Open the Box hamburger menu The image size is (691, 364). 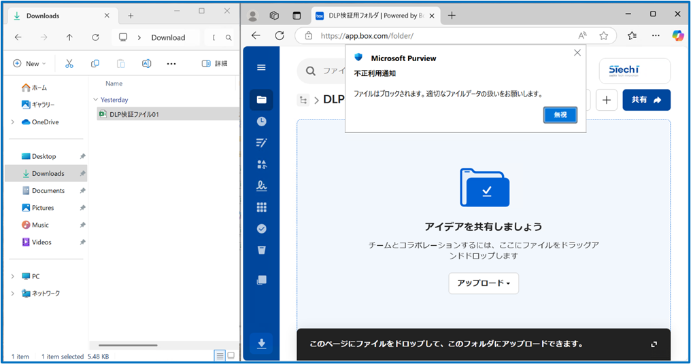pyautogui.click(x=261, y=67)
